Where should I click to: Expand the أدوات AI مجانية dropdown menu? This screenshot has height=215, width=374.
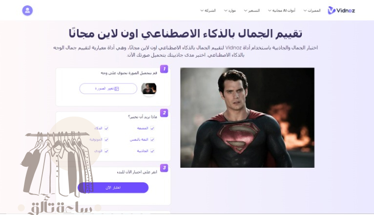(x=282, y=10)
